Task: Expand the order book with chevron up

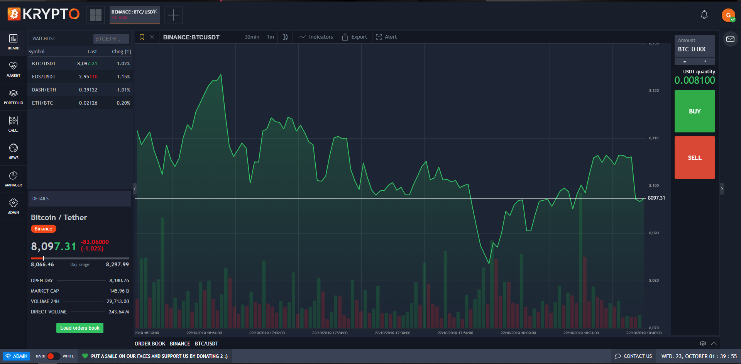Action: pos(714,344)
